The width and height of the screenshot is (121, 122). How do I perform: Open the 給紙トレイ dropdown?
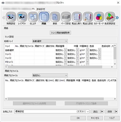pos(50,41)
